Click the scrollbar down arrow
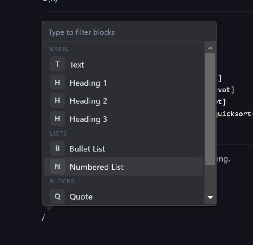This screenshot has width=253, height=245. click(210, 198)
